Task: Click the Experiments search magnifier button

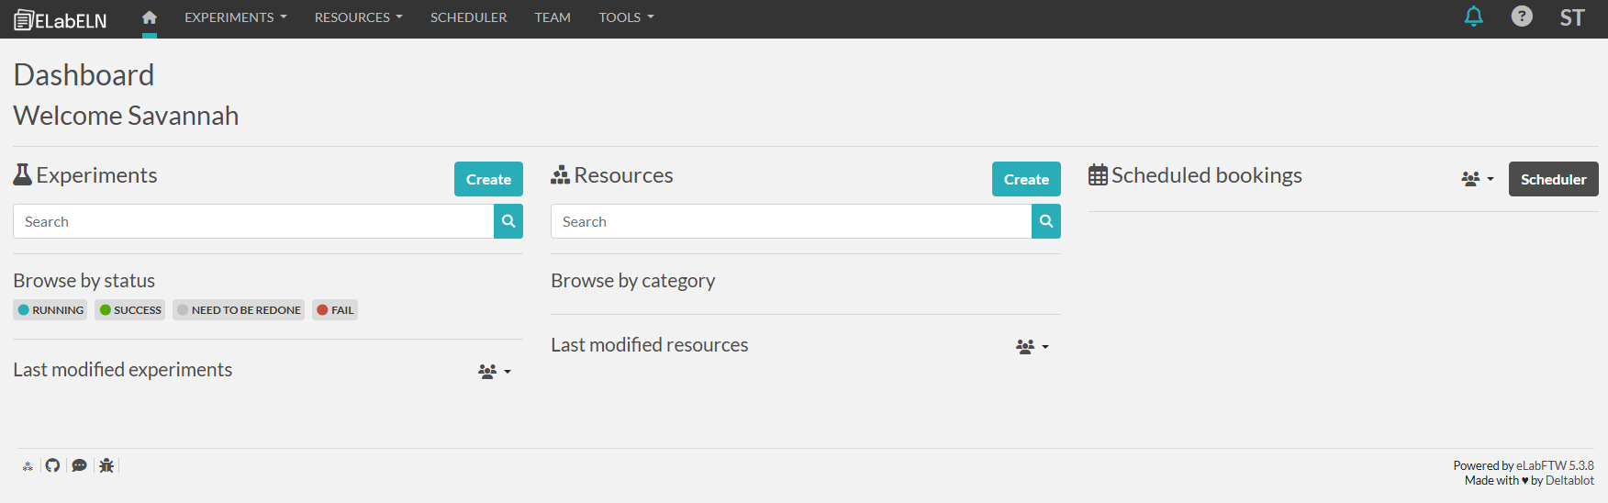Action: (x=508, y=221)
